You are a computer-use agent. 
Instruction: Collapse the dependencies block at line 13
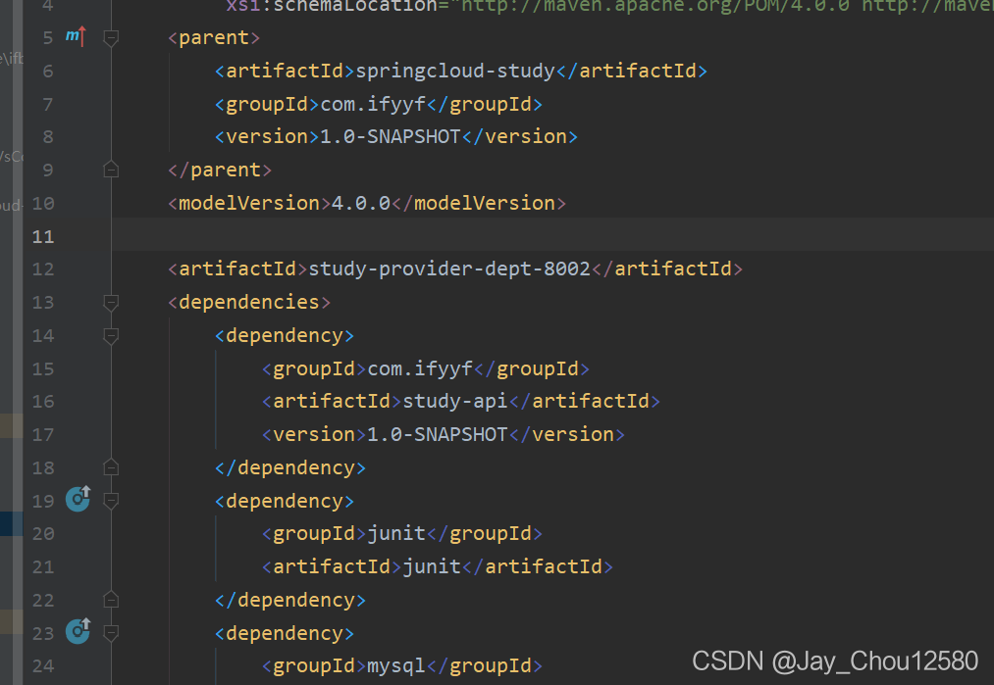point(111,303)
